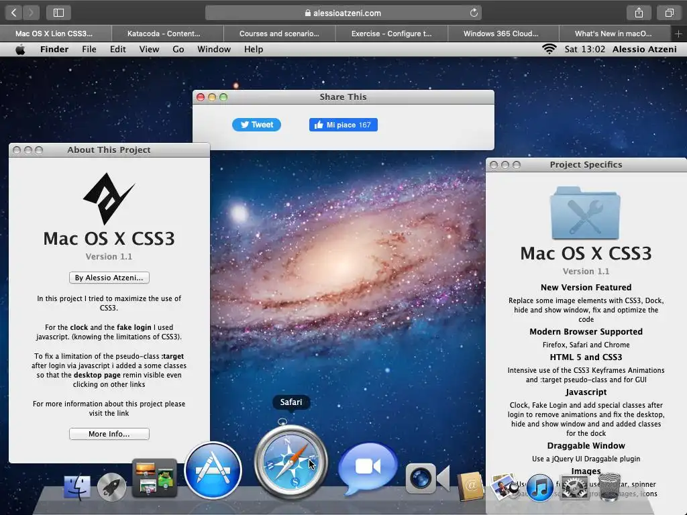Open the Edit menu
Screen dimensions: 687x515
coord(117,49)
